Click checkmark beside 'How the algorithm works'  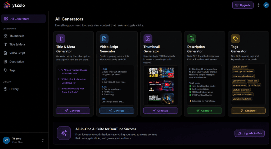click(x=190, y=86)
